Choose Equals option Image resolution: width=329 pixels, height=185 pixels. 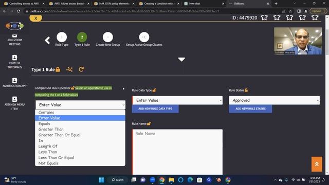pyautogui.click(x=80, y=124)
